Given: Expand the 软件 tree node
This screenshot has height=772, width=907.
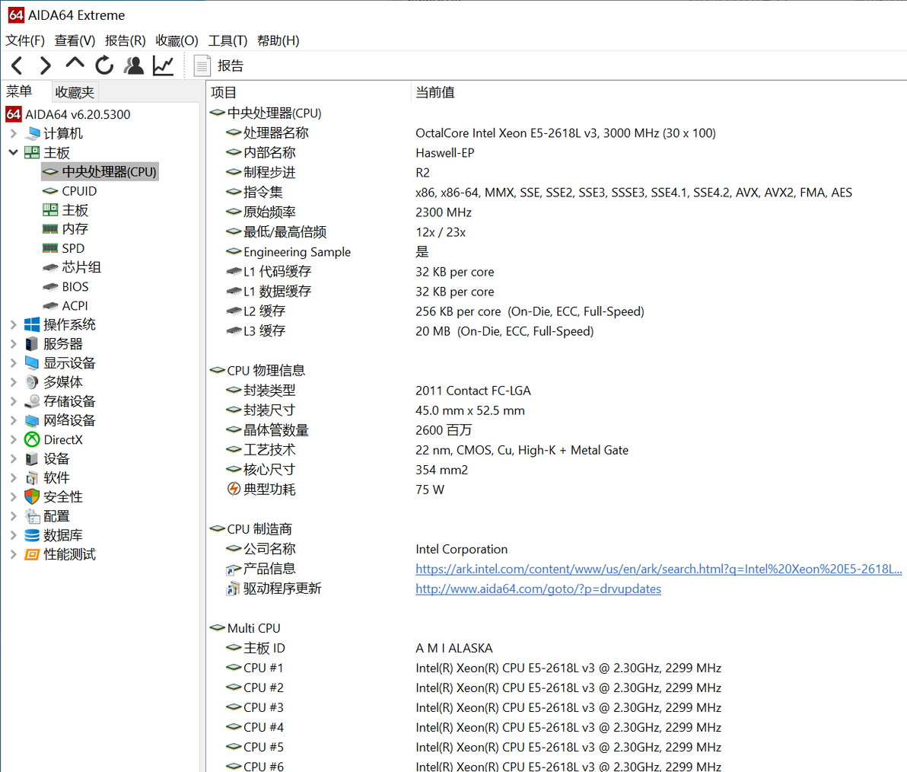Looking at the screenshot, I should [x=13, y=478].
